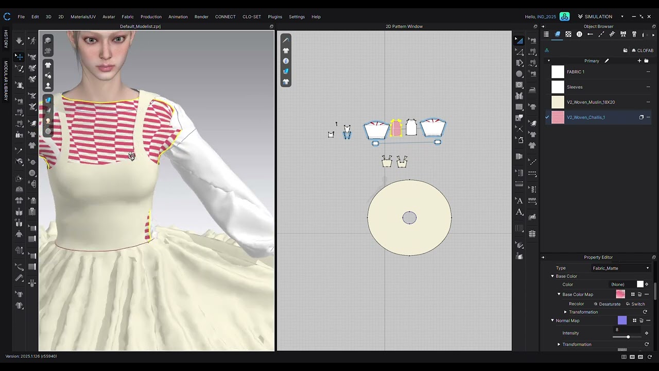Duplicate V2_Woven_Challis_1 fabric with copy icon
This screenshot has height=371, width=659.
(641, 117)
